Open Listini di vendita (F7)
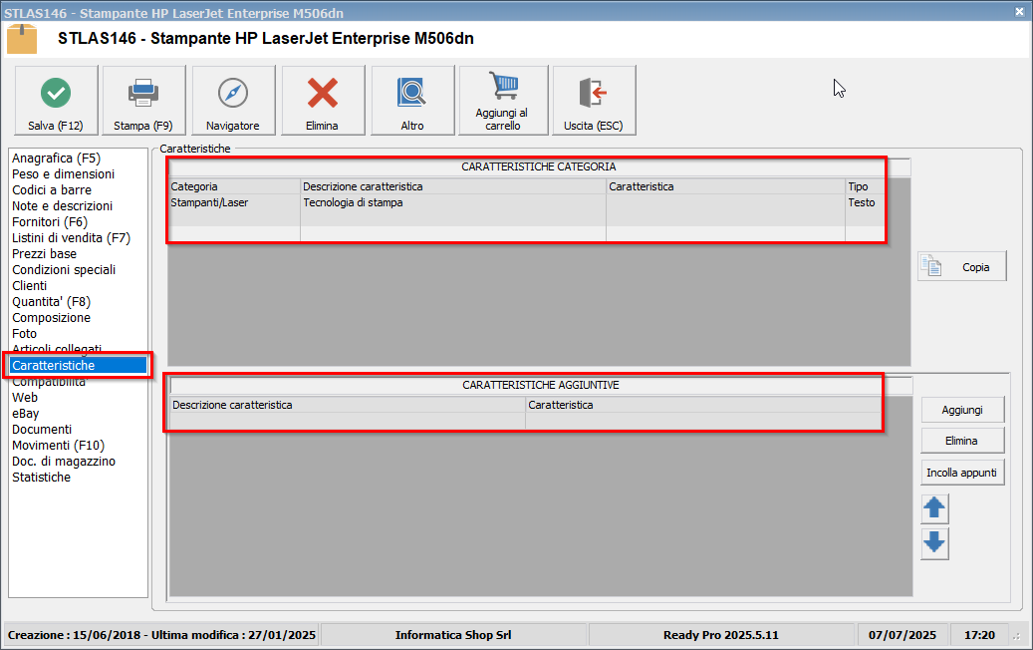This screenshot has width=1033, height=650. 71,238
